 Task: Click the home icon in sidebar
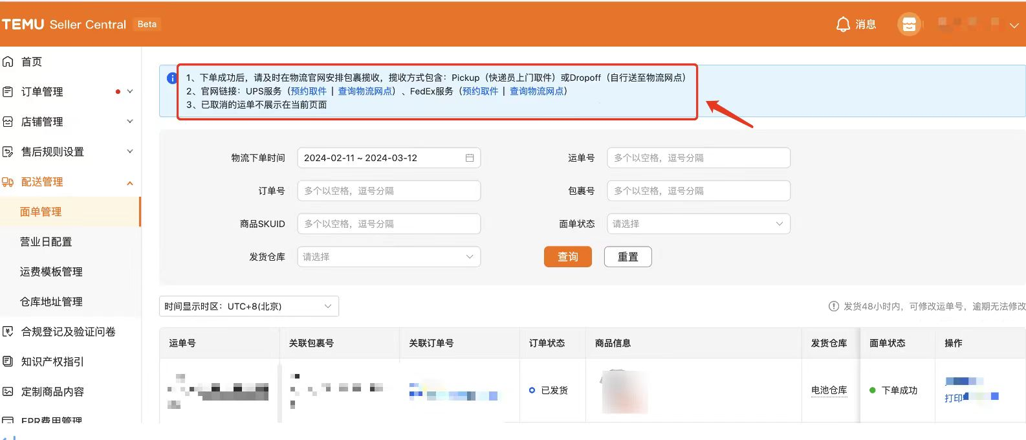(8, 61)
